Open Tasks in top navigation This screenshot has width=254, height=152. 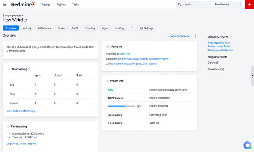(x=76, y=5)
